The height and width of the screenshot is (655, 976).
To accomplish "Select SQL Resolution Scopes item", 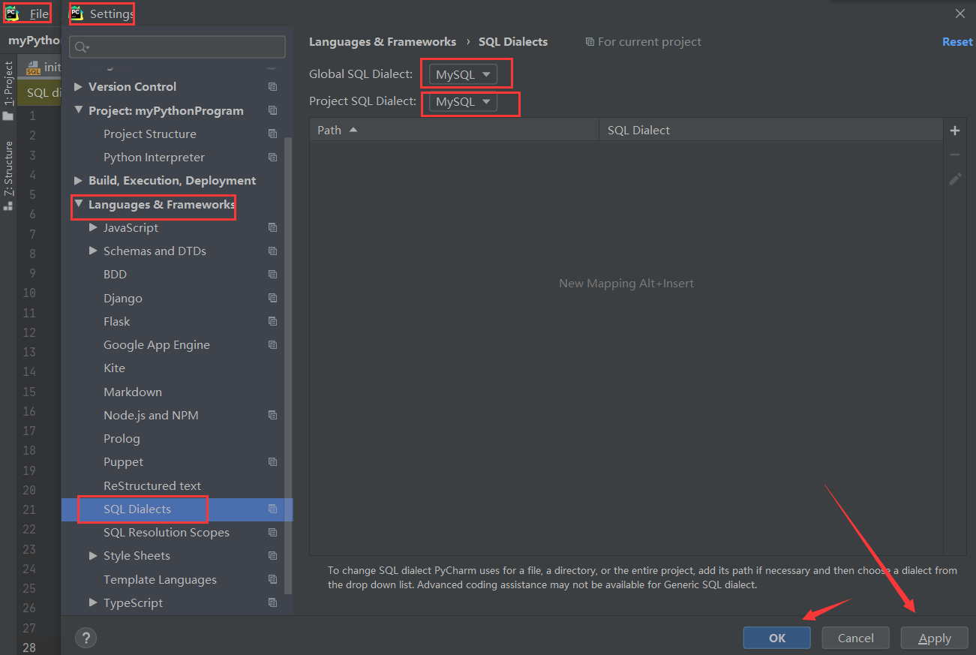I will pos(167,533).
